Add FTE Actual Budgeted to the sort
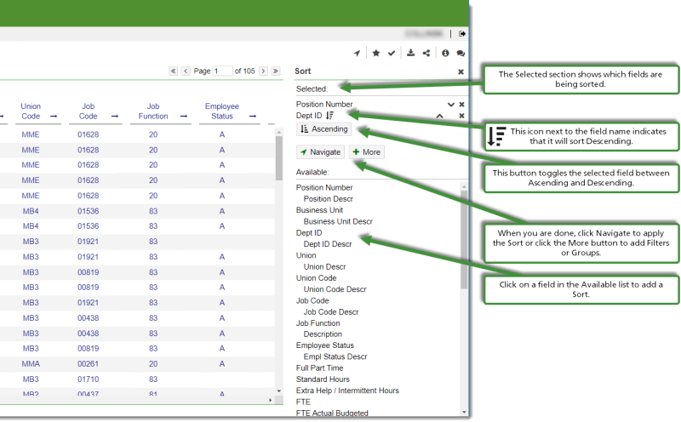This screenshot has height=422, width=681. [332, 413]
